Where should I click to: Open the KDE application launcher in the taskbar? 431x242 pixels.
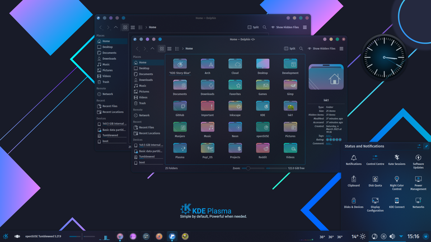[x=6, y=236]
